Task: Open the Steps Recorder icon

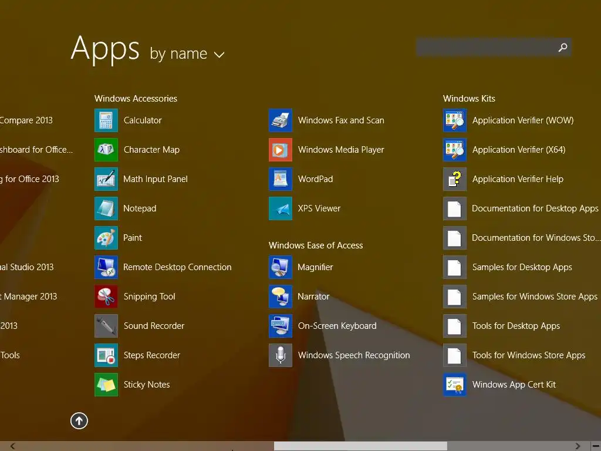Action: tap(106, 355)
